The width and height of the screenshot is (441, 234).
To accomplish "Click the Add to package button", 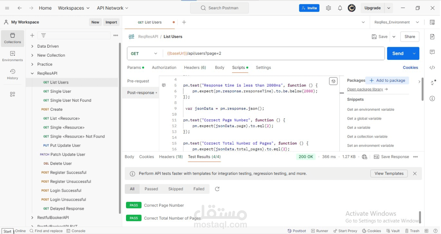I will (387, 80).
